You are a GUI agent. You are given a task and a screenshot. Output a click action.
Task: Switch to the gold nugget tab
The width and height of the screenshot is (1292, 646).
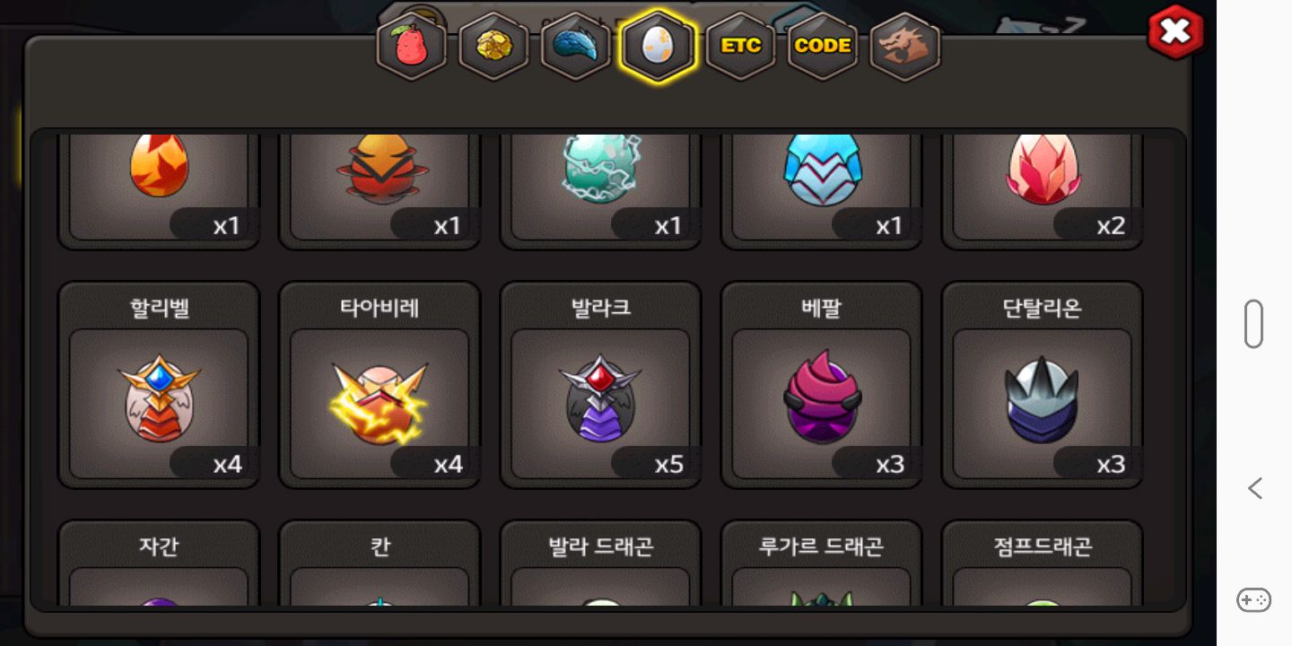point(493,47)
